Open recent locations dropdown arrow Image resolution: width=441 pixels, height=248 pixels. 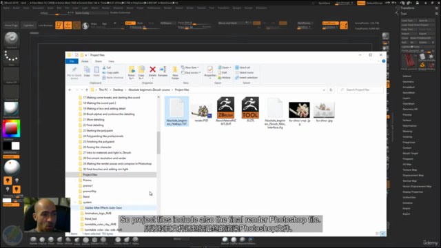point(82,90)
